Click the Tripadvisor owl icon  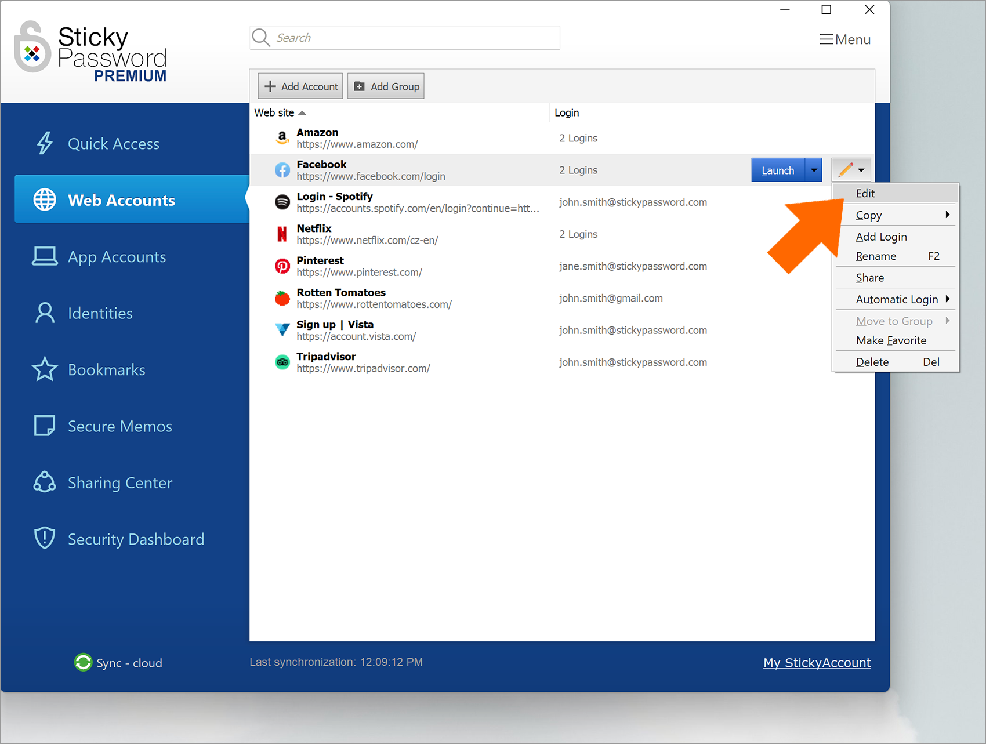pyautogui.click(x=282, y=362)
